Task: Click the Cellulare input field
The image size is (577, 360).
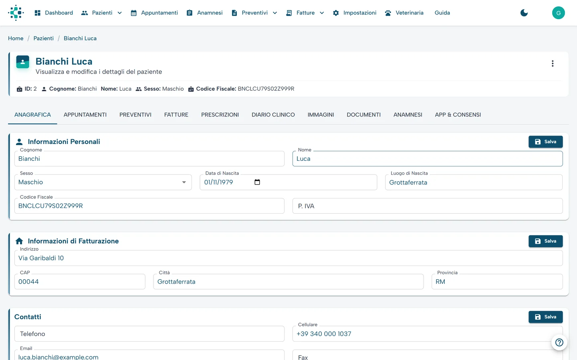Action: 428,334
